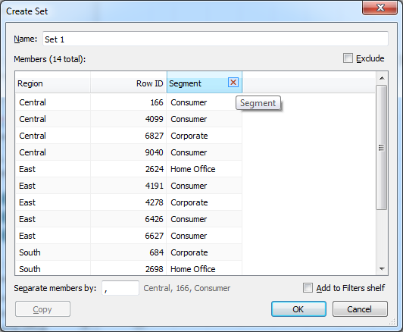Focus the set Name input field

(x=215, y=39)
